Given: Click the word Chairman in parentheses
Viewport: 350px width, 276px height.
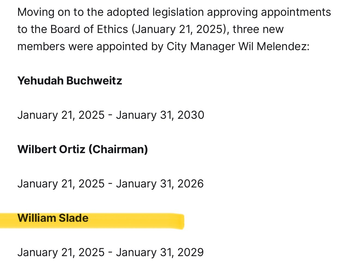Looking at the screenshot, I should [x=118, y=149].
